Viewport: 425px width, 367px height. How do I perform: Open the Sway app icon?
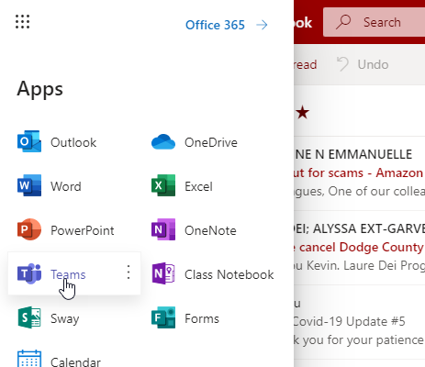(x=29, y=317)
